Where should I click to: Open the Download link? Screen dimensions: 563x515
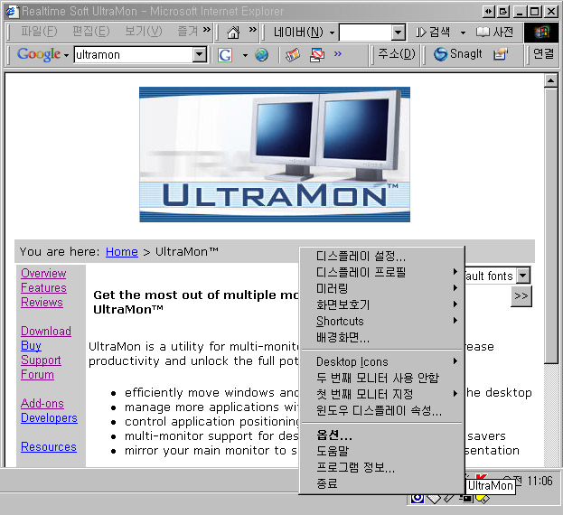click(x=46, y=331)
